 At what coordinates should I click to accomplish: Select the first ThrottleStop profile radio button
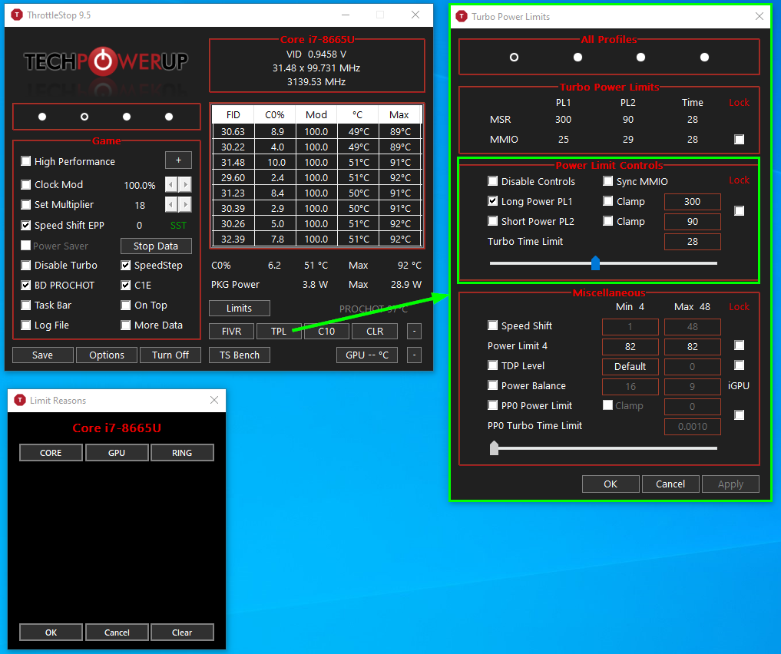click(x=42, y=117)
